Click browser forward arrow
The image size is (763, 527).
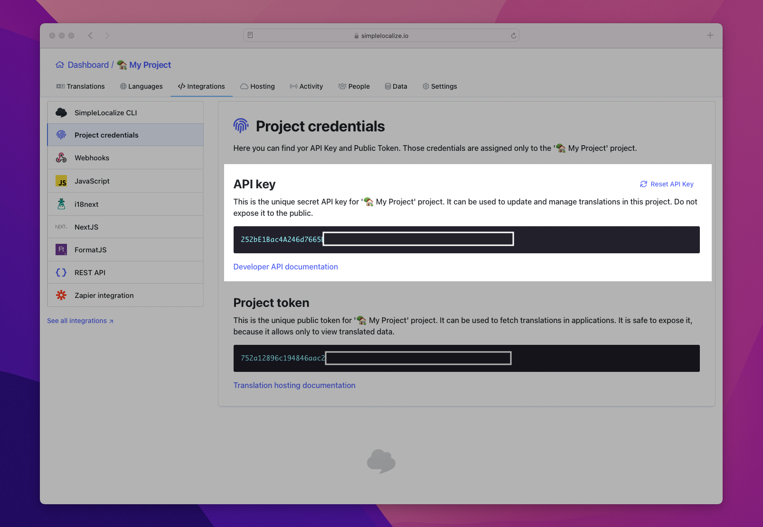point(107,36)
